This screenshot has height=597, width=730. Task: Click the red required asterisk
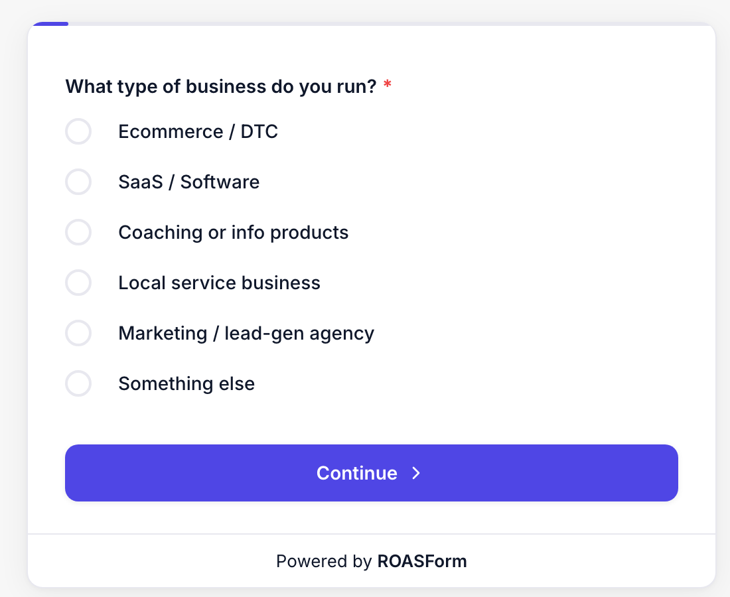387,85
